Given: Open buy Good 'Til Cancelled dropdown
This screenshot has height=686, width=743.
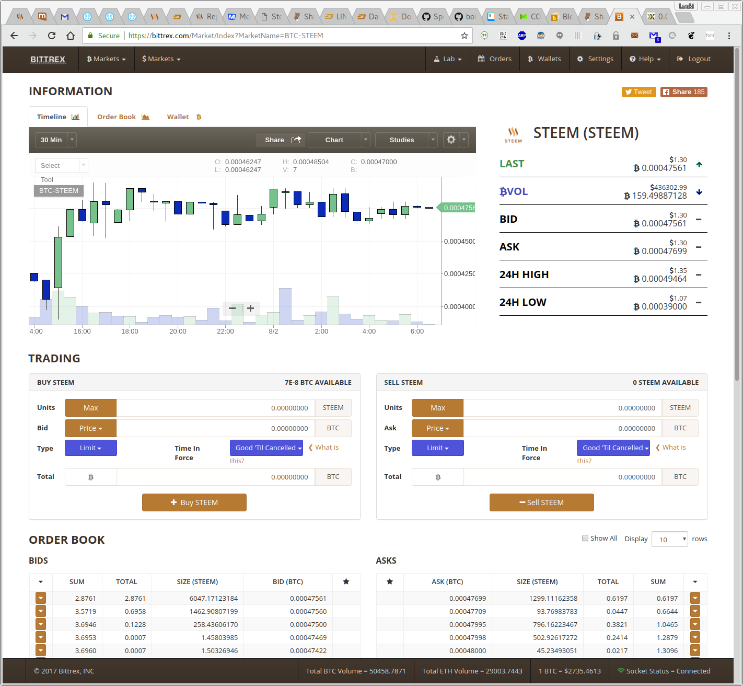Looking at the screenshot, I should click(266, 448).
